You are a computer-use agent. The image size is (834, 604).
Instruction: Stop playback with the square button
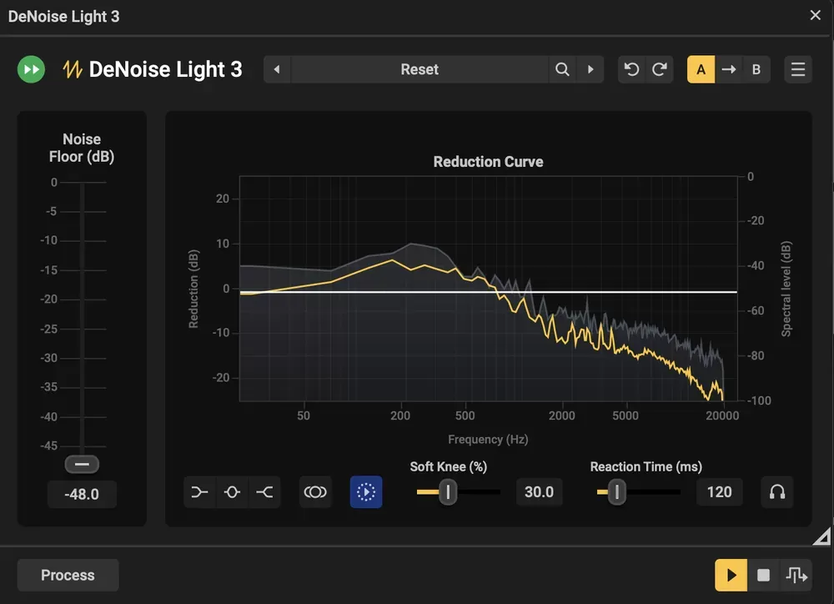(x=763, y=576)
